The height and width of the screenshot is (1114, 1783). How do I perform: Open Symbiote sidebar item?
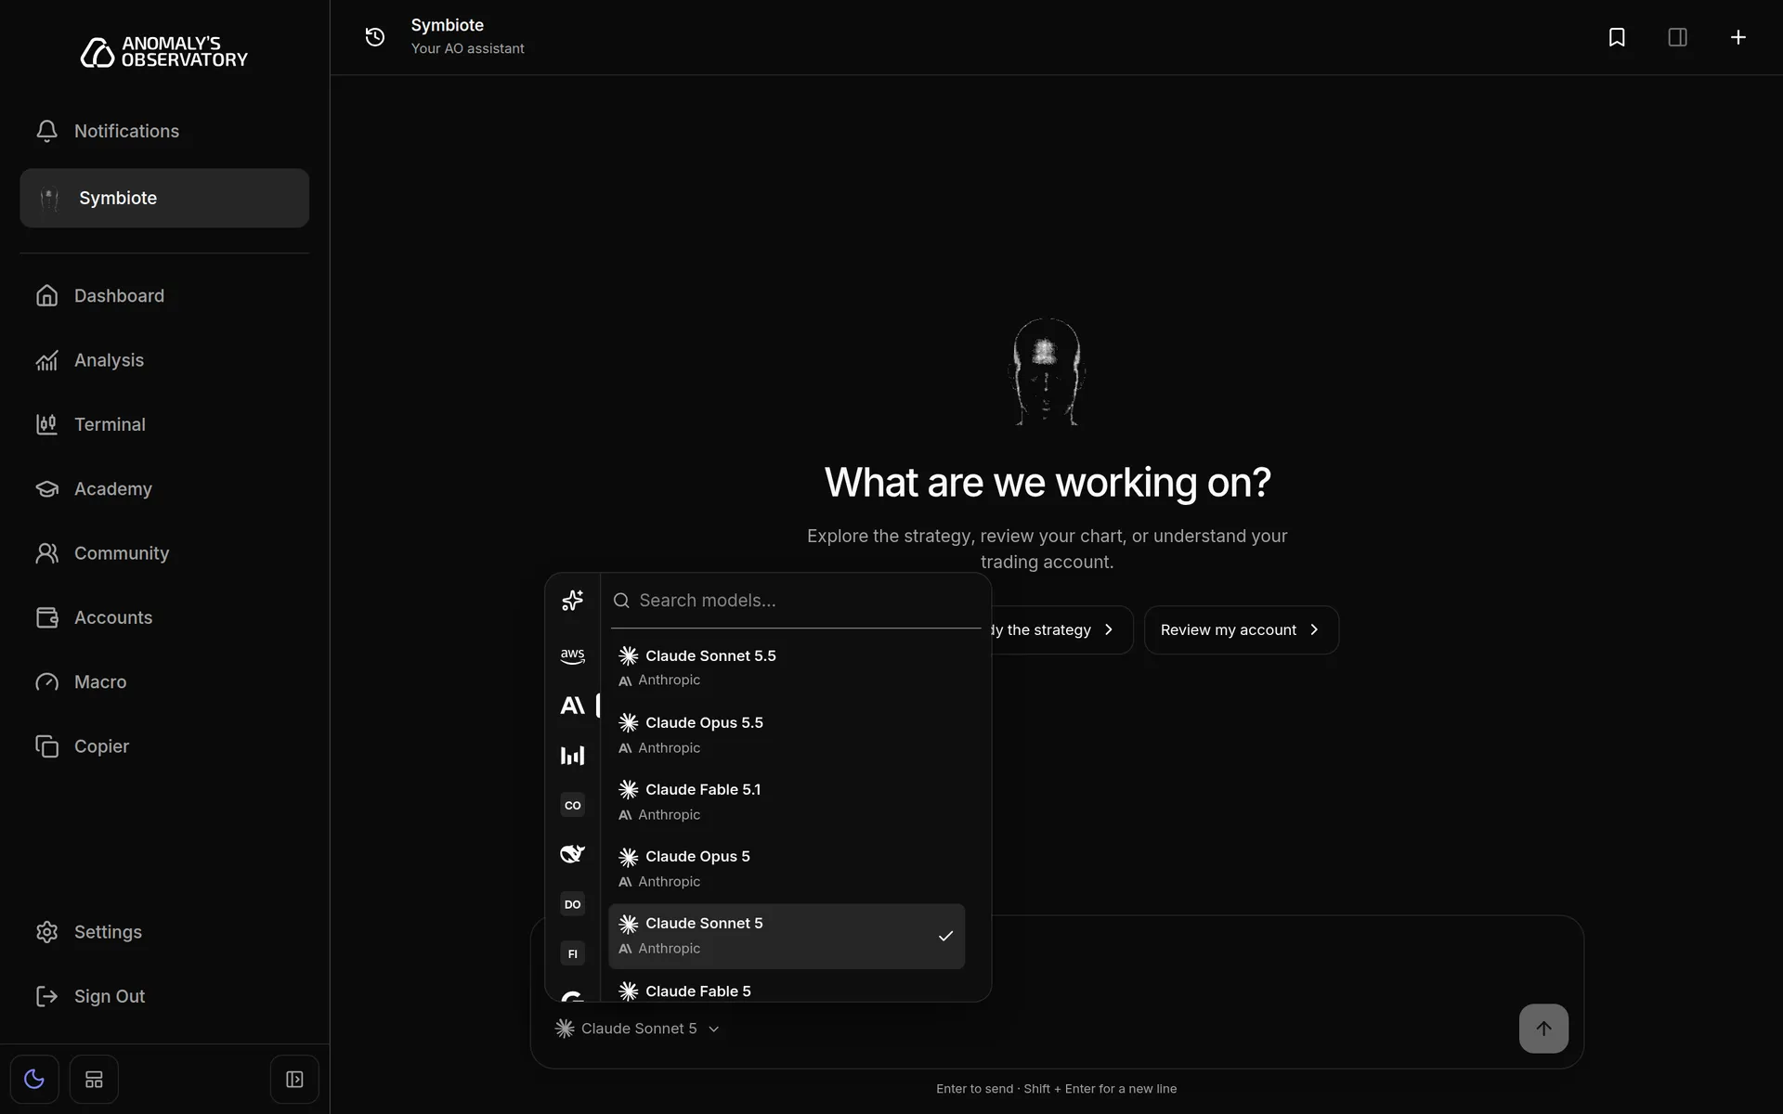click(164, 198)
